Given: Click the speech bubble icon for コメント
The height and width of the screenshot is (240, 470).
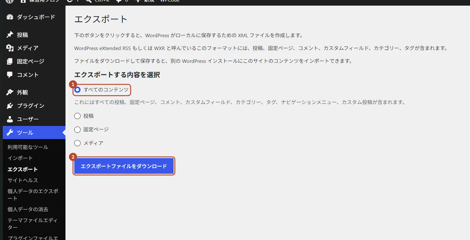Looking at the screenshot, I should pyautogui.click(x=10, y=75).
